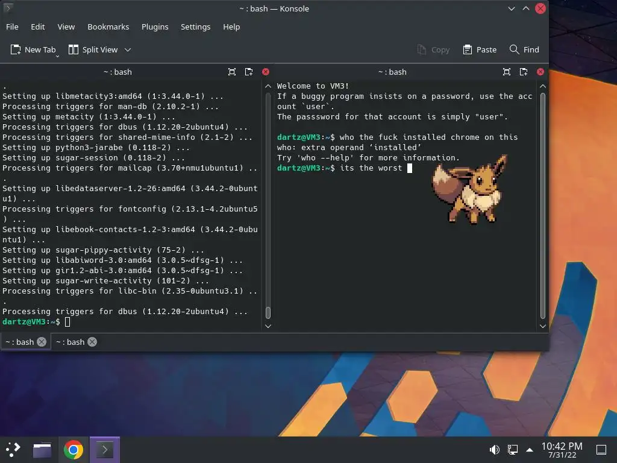Maximize the left bash split pane
The image size is (617, 463).
pos(232,72)
